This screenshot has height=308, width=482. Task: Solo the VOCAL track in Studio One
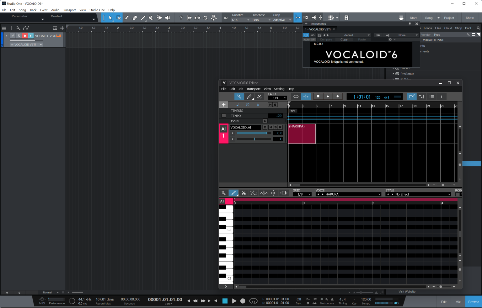tap(19, 36)
